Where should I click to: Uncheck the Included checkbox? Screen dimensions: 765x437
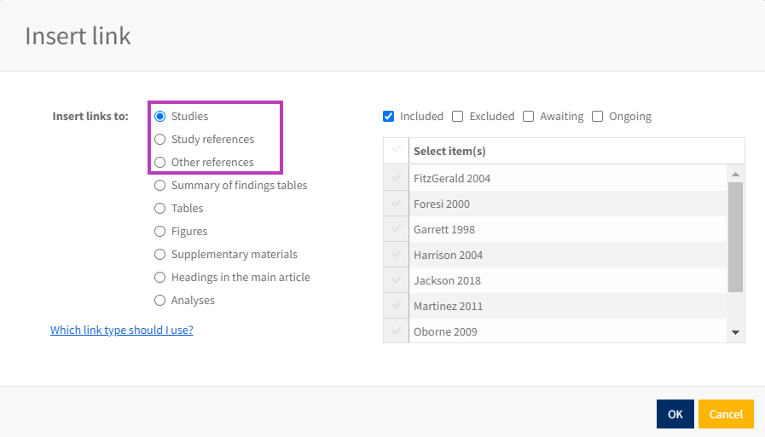[389, 116]
